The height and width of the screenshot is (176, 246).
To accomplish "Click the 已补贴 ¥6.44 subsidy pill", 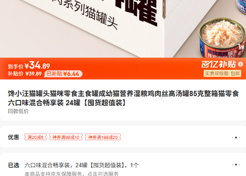I will (x=63, y=74).
